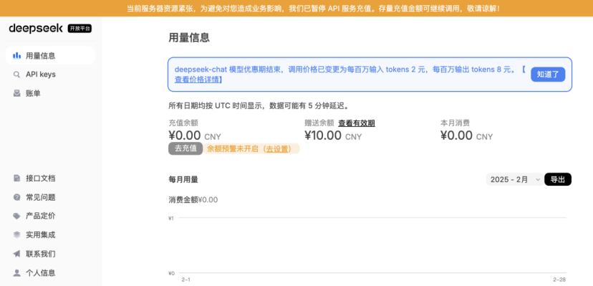The width and height of the screenshot is (593, 286).
Task: Click the layers icon beside 实用集成
Action: click(16, 235)
